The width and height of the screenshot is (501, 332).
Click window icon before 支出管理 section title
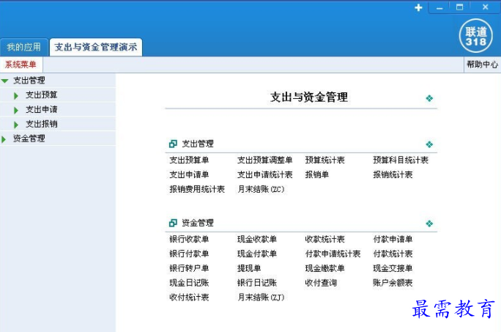tap(173, 144)
